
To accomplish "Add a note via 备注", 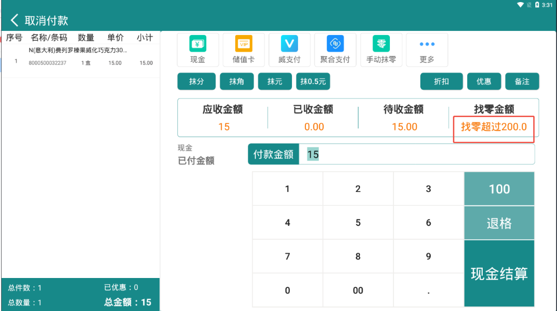I will (x=522, y=81).
